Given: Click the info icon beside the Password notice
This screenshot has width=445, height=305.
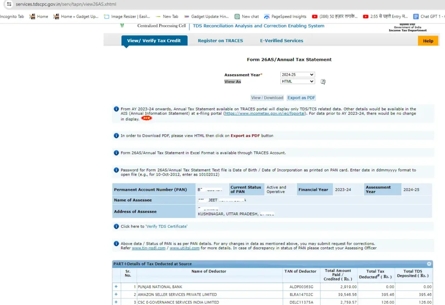Looking at the screenshot, I should click(116, 170).
